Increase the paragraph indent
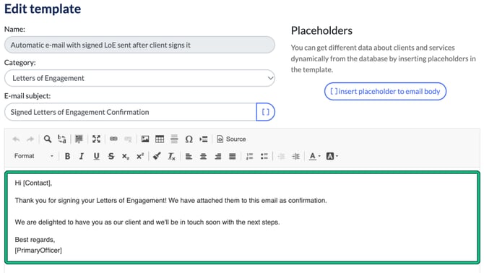The height and width of the screenshot is (273, 484). (x=295, y=157)
